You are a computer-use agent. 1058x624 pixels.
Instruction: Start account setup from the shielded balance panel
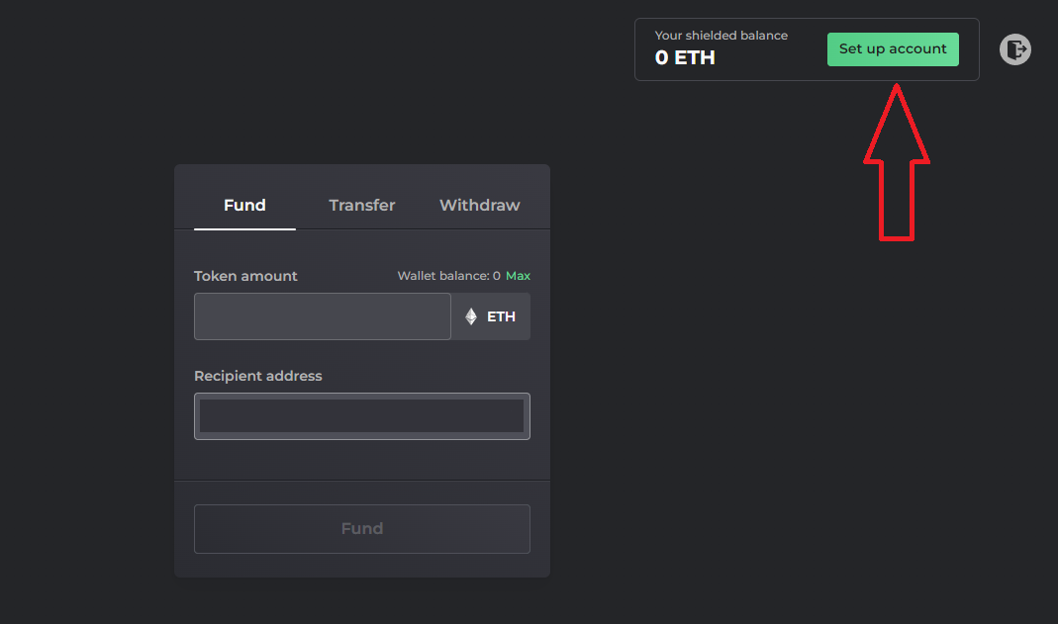click(x=893, y=48)
